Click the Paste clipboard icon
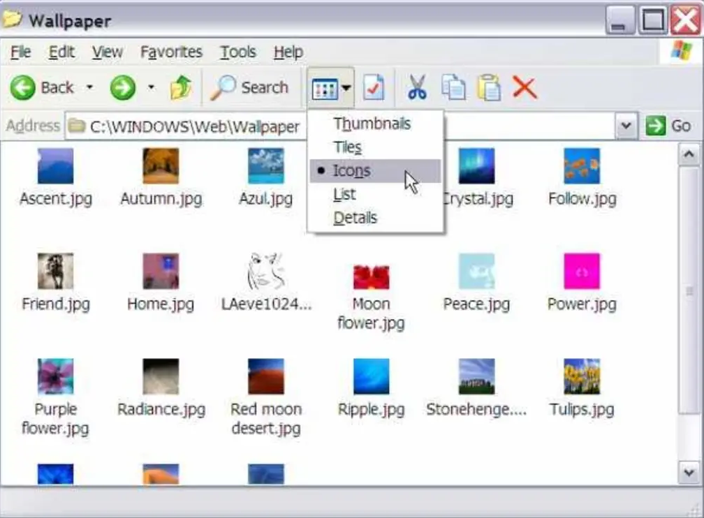Screen dimensions: 704x518 (x=489, y=88)
